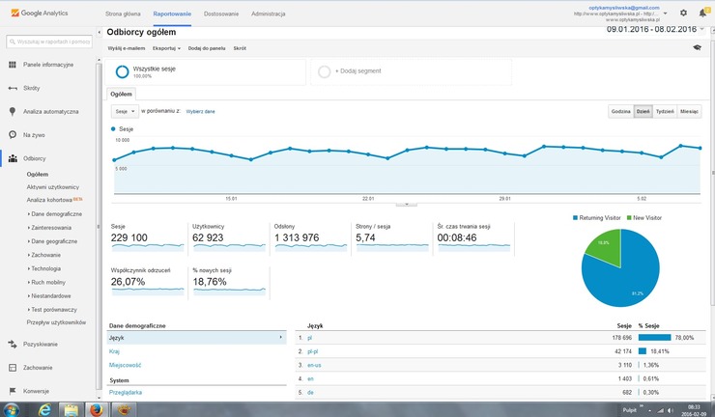The height and width of the screenshot is (417, 715).
Task: Expand Technologia in sidebar
Action: pyautogui.click(x=44, y=268)
